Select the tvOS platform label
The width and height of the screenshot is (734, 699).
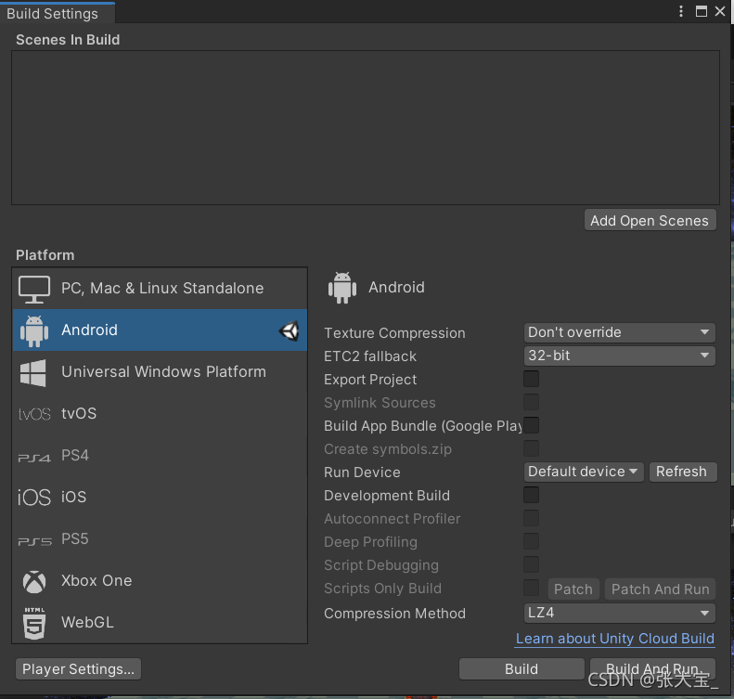click(79, 413)
